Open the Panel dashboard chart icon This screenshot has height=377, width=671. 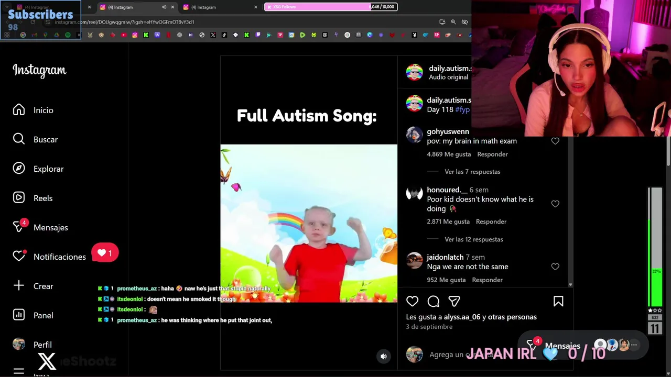tap(19, 315)
